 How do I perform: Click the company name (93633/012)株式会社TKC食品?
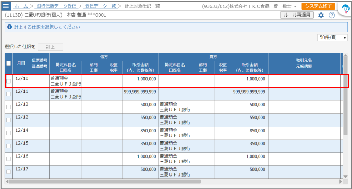(x=236, y=6)
